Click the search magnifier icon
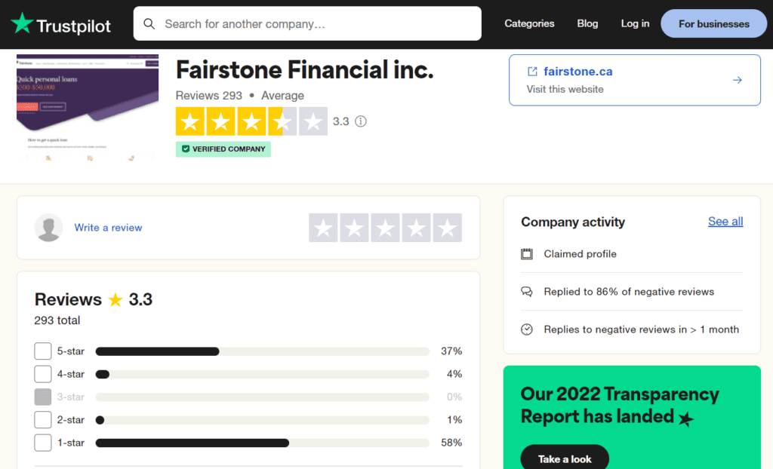This screenshot has height=469, width=773. 149,23
